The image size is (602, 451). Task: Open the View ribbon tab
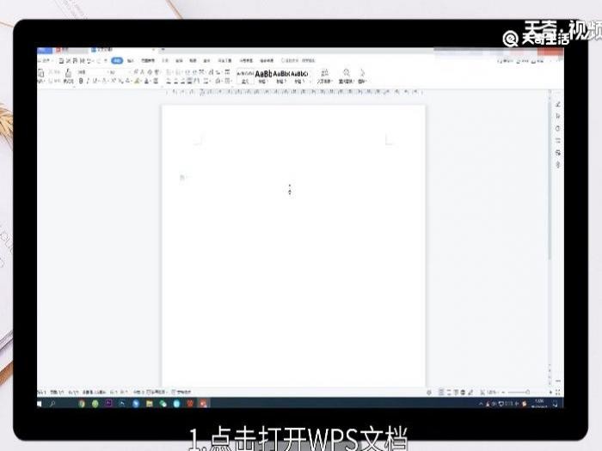193,61
